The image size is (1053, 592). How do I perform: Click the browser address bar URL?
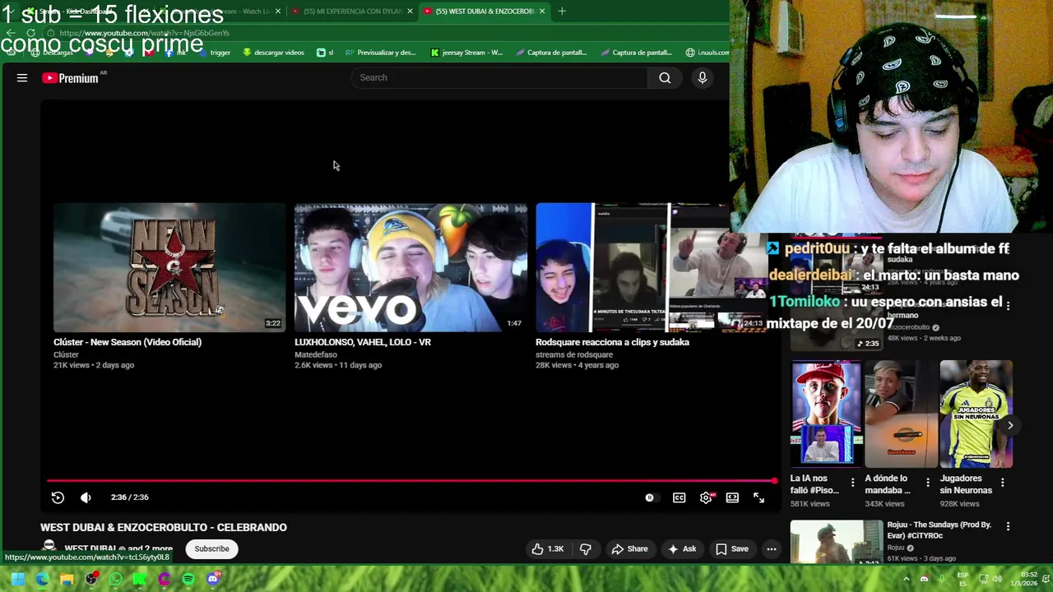point(144,34)
